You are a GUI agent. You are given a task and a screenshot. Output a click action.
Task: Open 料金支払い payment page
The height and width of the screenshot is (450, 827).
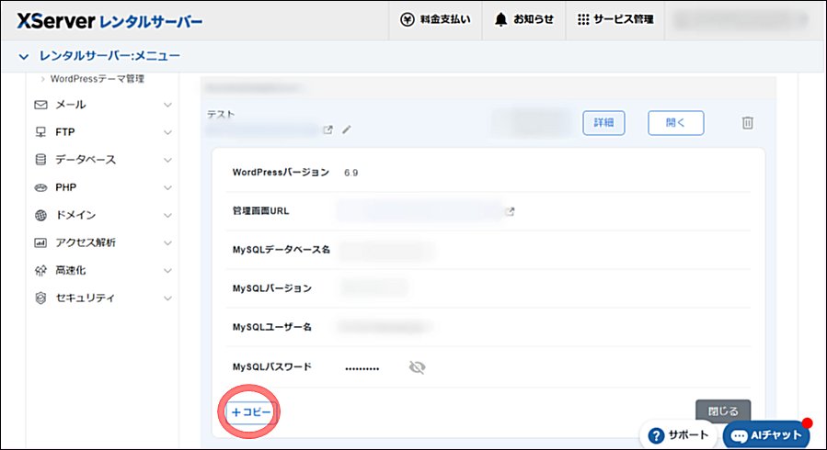tap(435, 20)
